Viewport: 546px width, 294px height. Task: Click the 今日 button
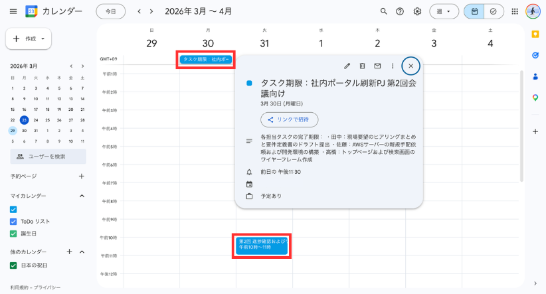point(111,11)
